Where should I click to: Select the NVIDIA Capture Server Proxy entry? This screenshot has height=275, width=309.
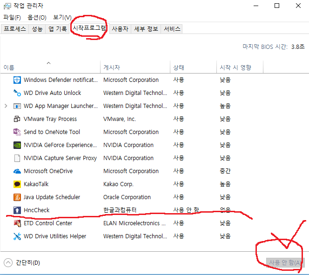[x=60, y=158]
